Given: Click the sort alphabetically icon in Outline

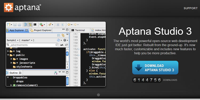Looking at the screenshot, I should 55,73.
